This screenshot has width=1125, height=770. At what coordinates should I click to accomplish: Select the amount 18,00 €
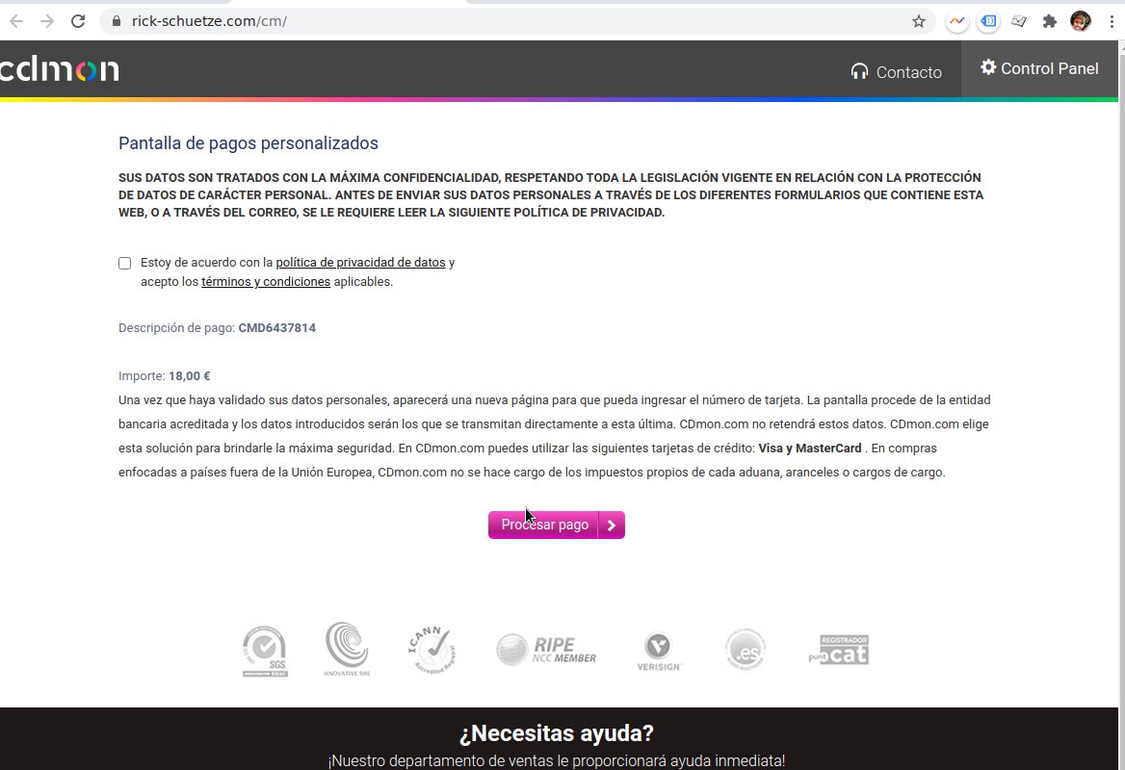tap(190, 375)
